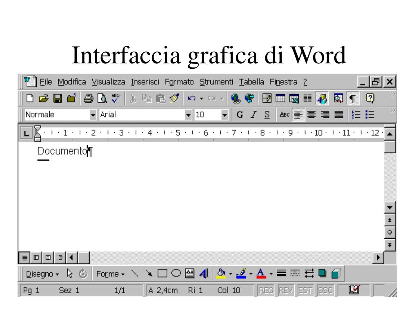The height and width of the screenshot is (314, 418).
Task: Open the Inserisci menu
Action: pyautogui.click(x=145, y=82)
